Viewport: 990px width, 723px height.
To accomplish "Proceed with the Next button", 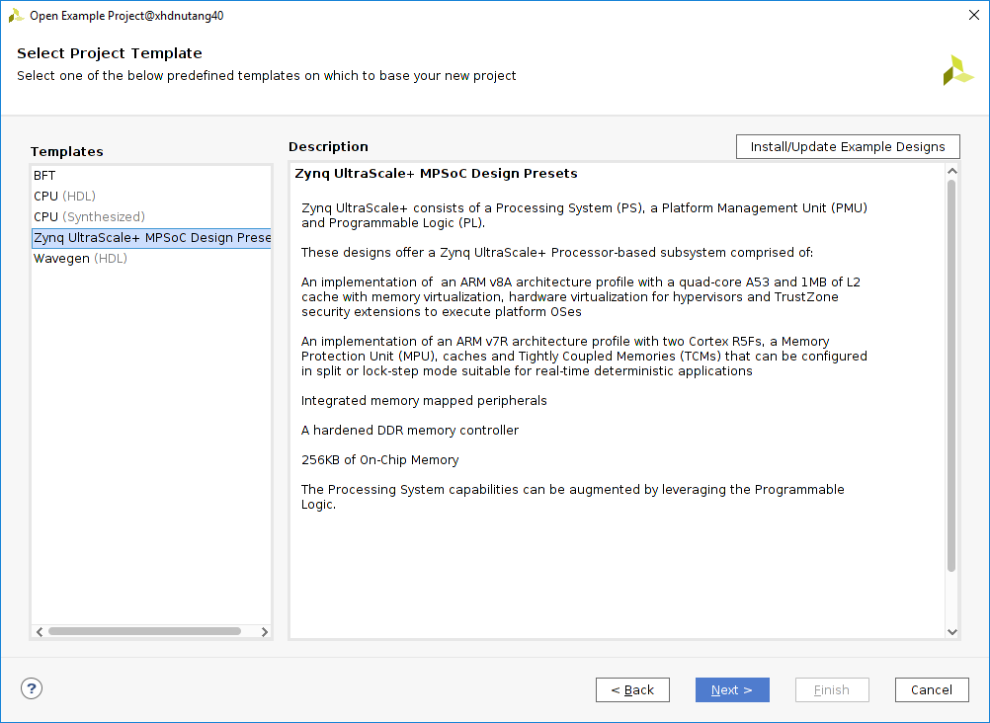I will [x=732, y=689].
